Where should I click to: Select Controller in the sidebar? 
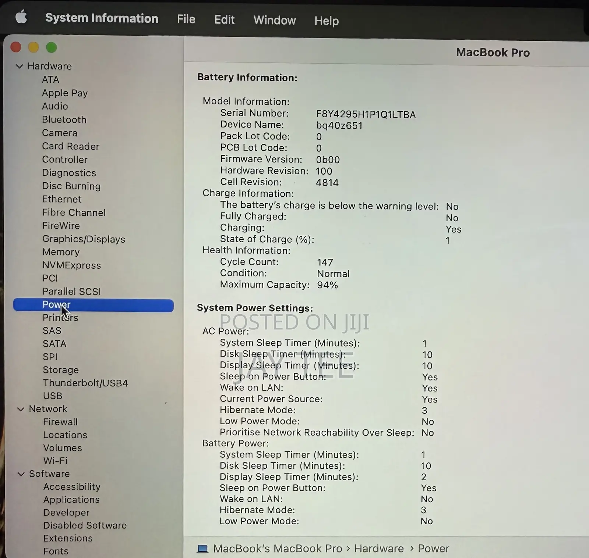click(x=65, y=160)
